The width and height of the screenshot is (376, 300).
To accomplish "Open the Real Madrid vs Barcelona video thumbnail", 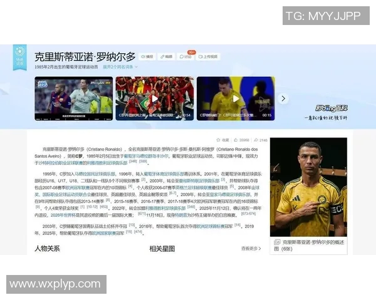I will click(x=73, y=99).
